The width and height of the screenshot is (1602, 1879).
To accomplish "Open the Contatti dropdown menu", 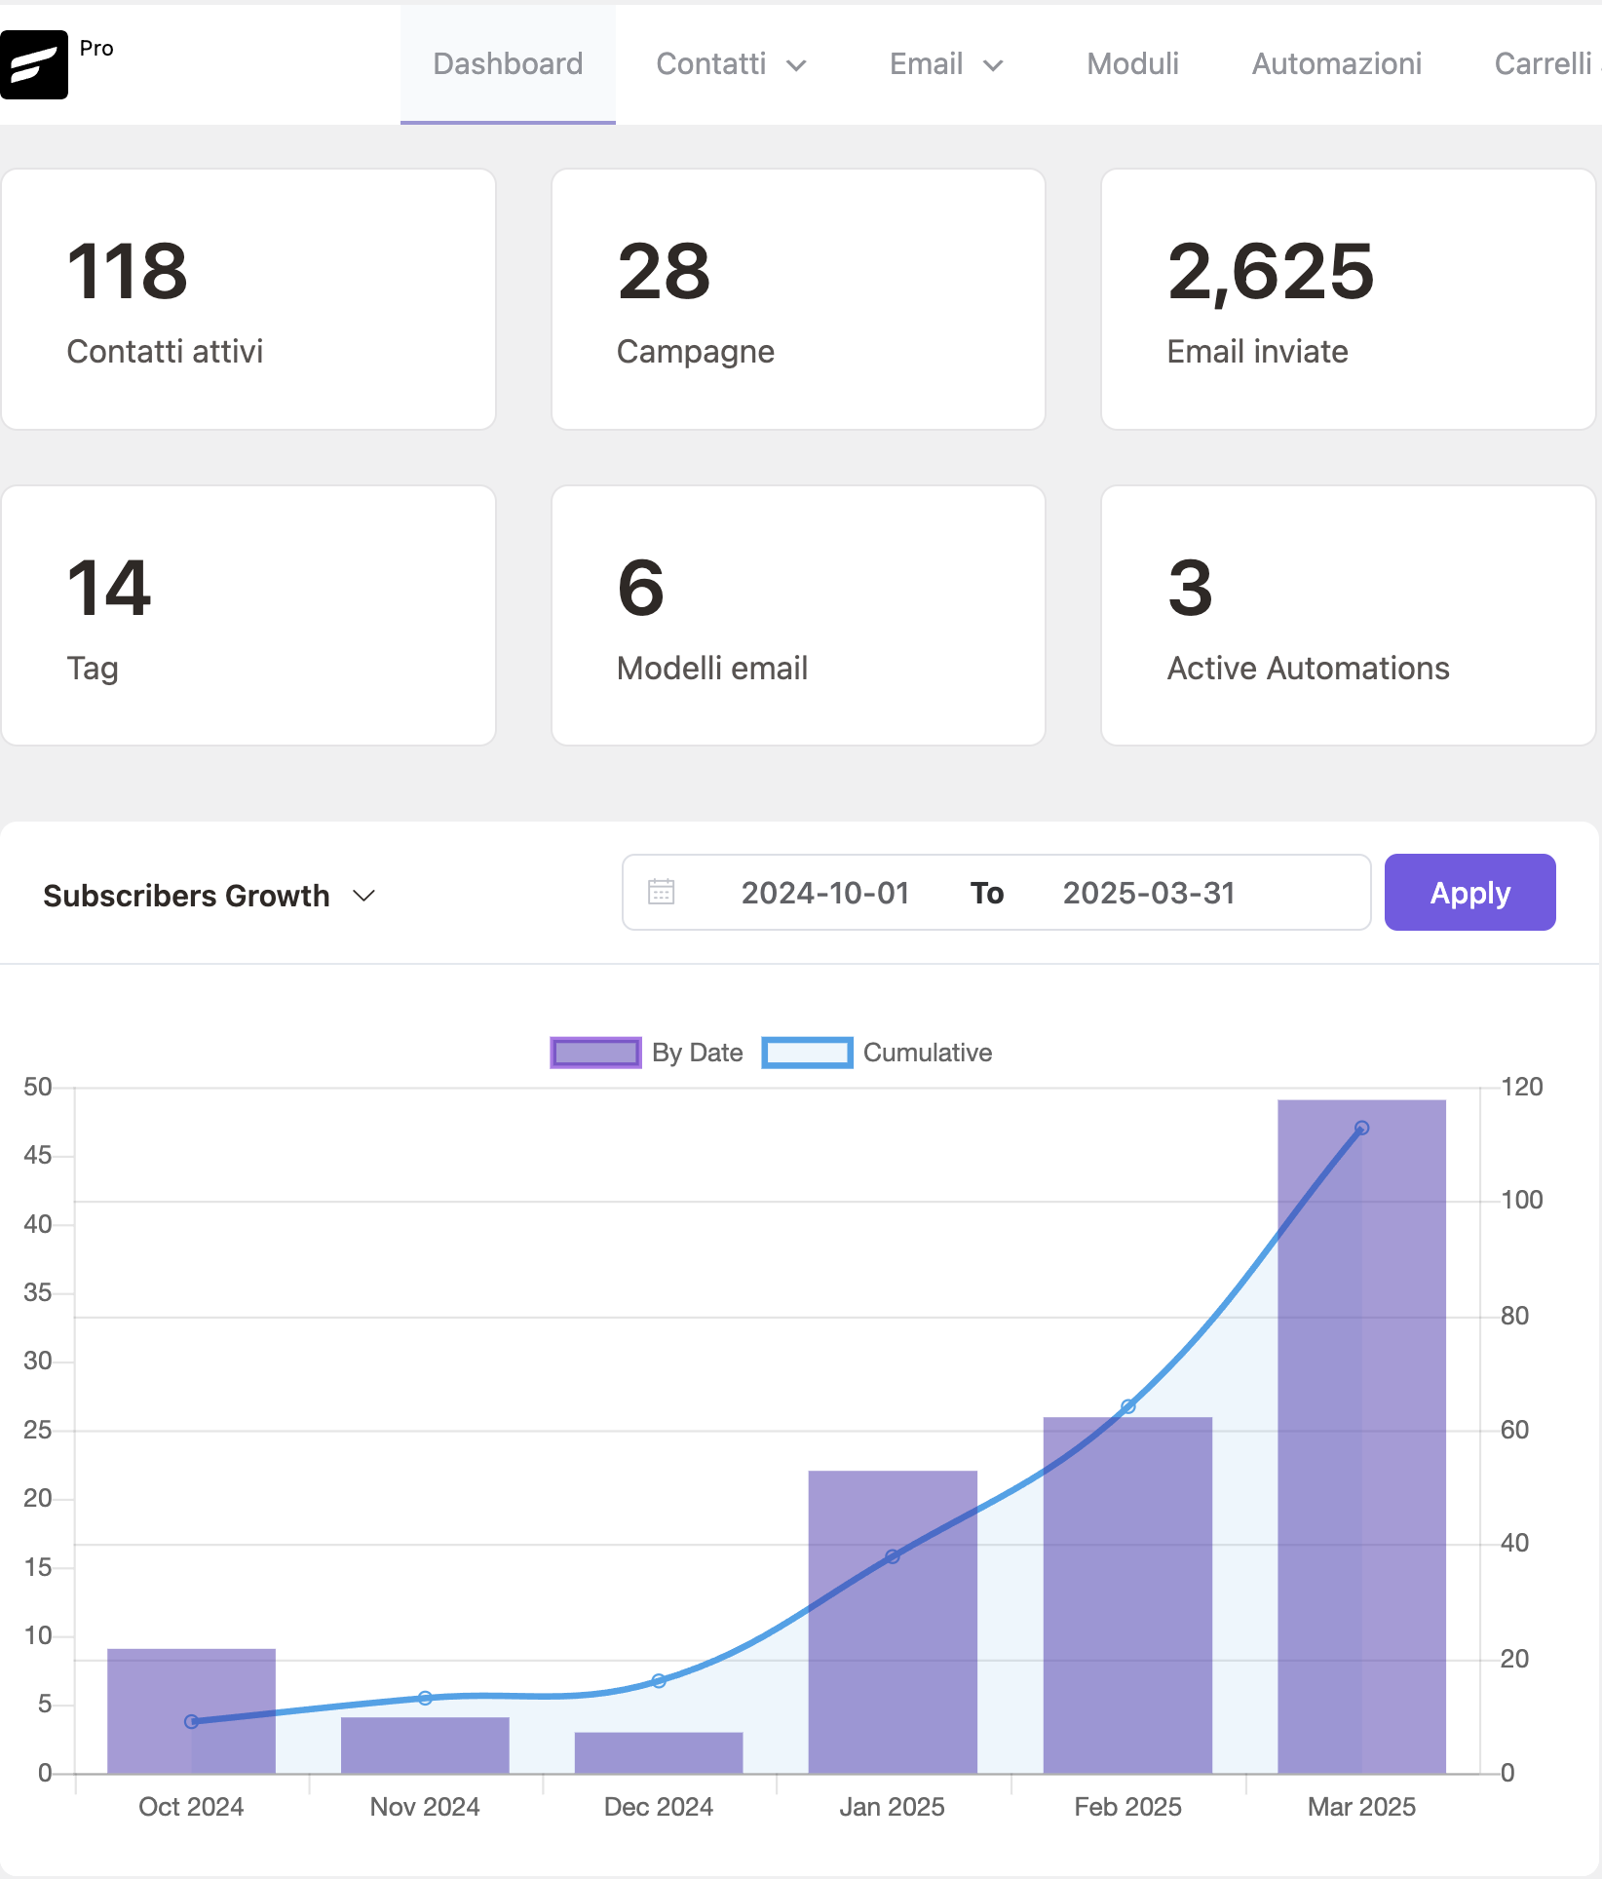I will click(x=731, y=64).
